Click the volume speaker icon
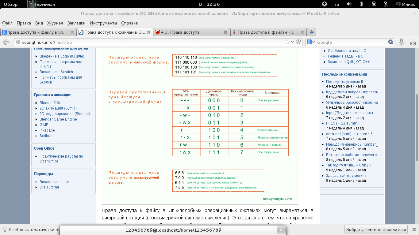 coord(349,4)
